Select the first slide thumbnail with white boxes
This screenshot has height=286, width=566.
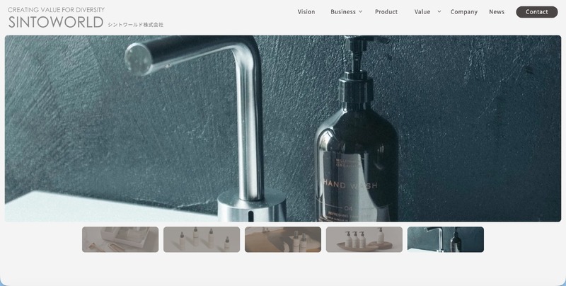click(120, 239)
